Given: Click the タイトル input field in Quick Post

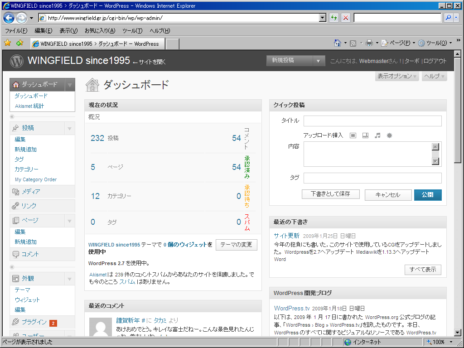Looking at the screenshot, I should pyautogui.click(x=372, y=121).
